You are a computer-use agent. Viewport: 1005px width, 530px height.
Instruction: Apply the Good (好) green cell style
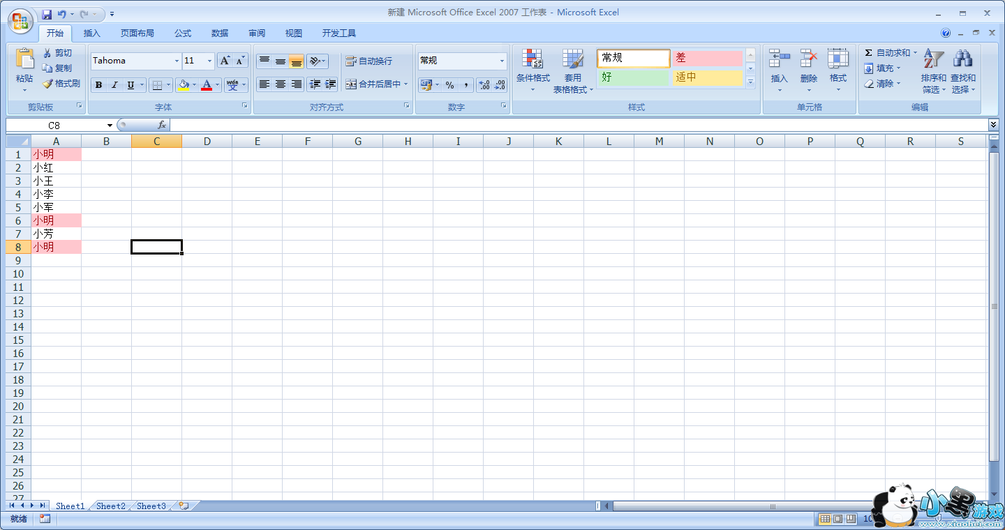(633, 77)
